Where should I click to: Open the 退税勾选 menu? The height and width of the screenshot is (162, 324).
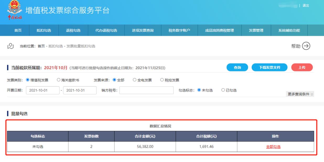coord(73,31)
